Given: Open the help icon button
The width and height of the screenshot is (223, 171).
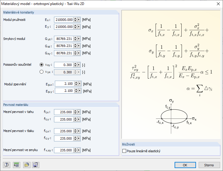Looking at the screenshot, I should pyautogui.click(x=6, y=165).
